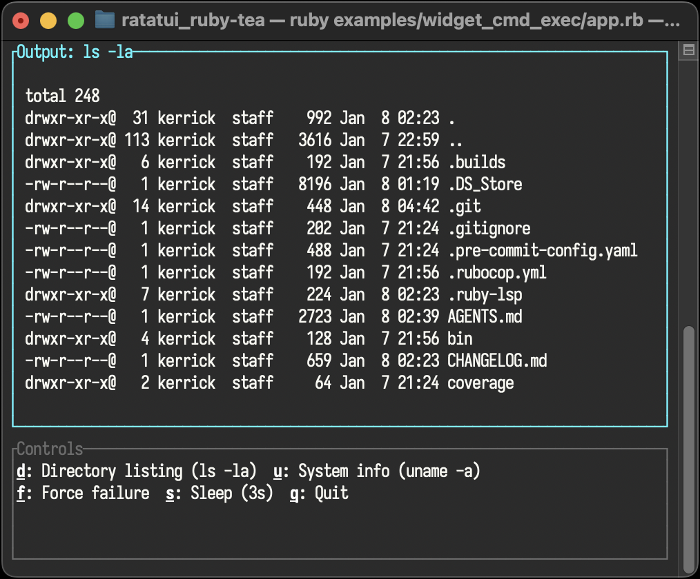This screenshot has height=579, width=700.
Task: Click the 's: Sleep (3s)' hint
Action: [x=220, y=494]
